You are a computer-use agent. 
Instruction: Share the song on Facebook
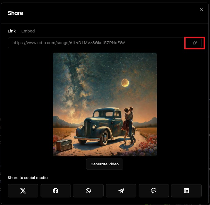point(56,191)
